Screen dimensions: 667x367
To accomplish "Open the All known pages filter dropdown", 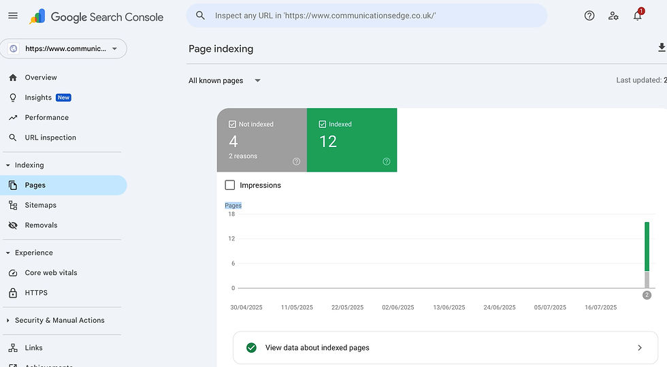I will point(225,80).
